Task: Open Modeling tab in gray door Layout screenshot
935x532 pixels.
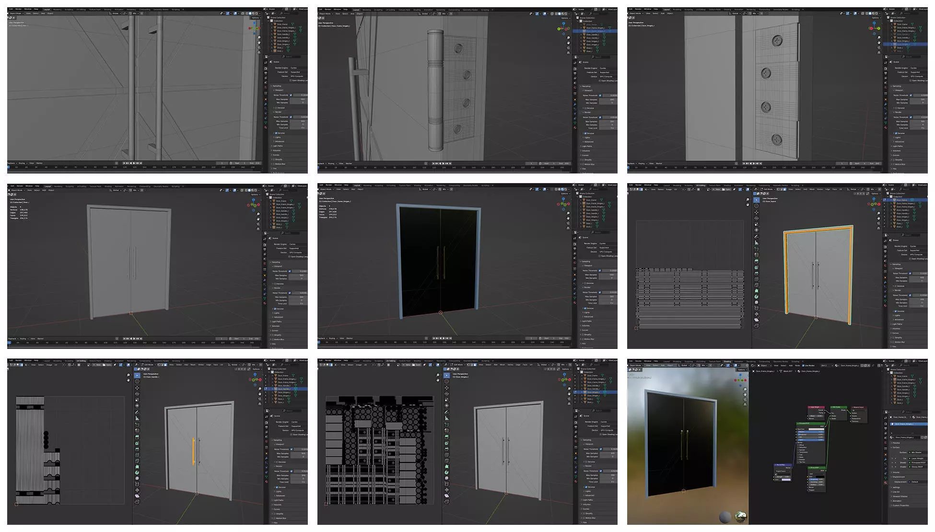Action: (58, 186)
